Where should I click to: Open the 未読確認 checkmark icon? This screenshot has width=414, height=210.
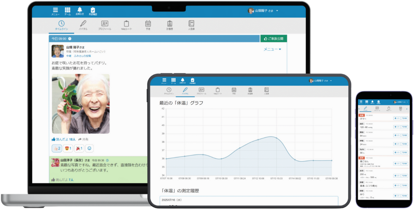pyautogui.click(x=93, y=10)
